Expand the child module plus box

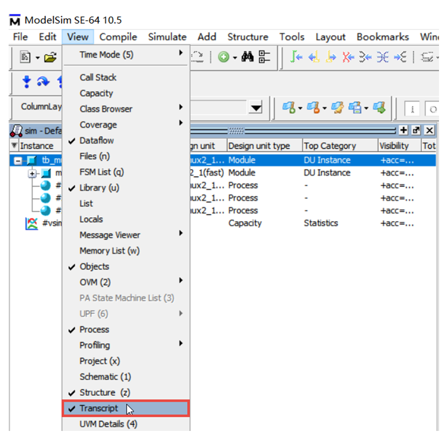coord(32,174)
